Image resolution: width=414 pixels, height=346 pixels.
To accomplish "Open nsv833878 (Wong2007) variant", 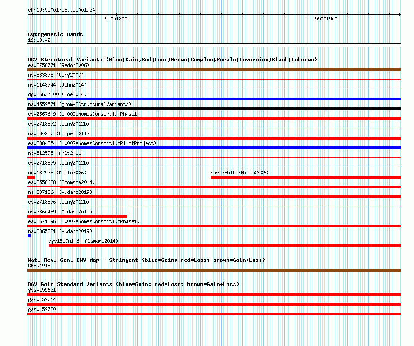I will 56,75.
